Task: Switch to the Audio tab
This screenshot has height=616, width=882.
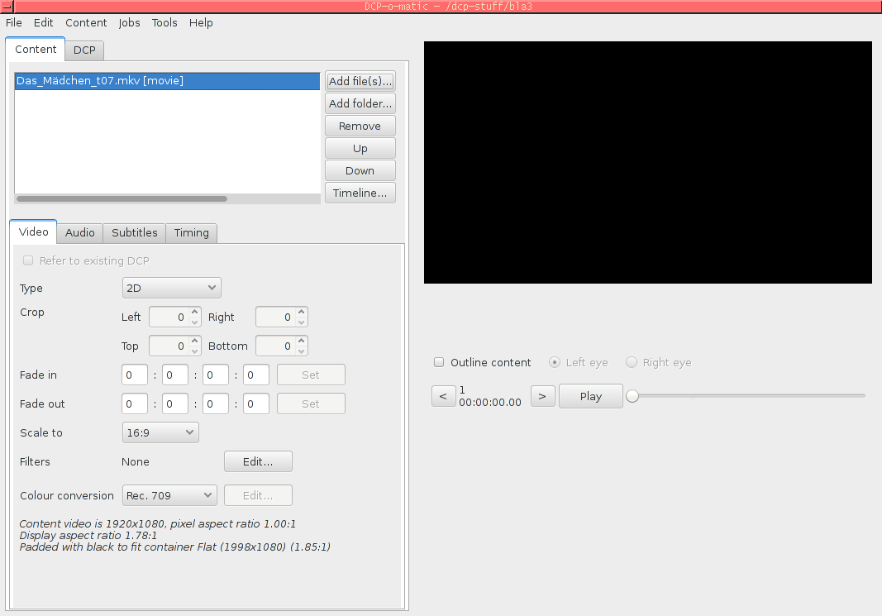Action: pos(80,233)
